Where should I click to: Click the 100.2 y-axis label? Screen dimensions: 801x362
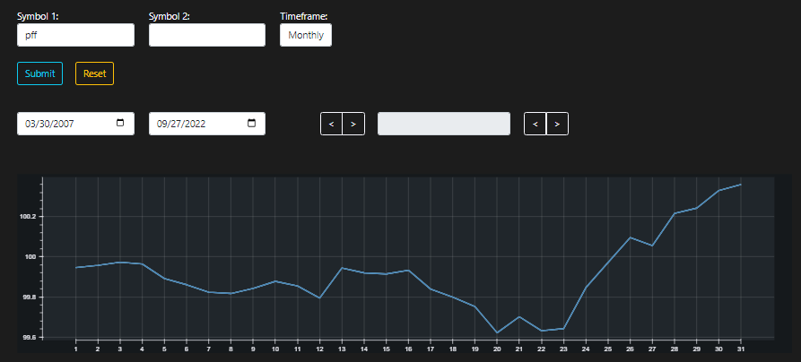tap(28, 217)
